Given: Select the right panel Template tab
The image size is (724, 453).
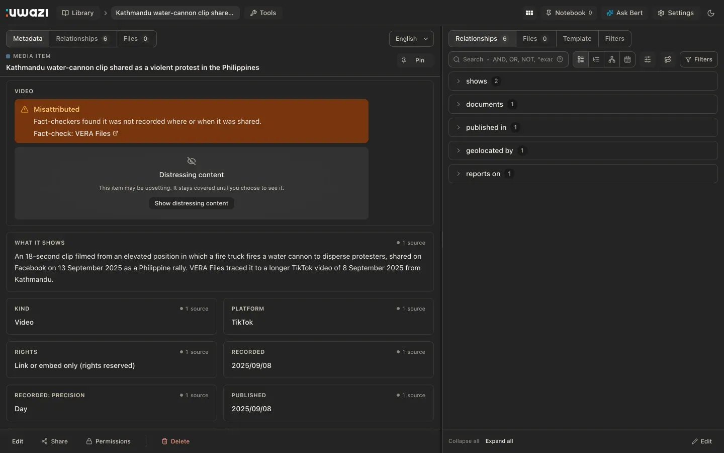Looking at the screenshot, I should pyautogui.click(x=577, y=39).
